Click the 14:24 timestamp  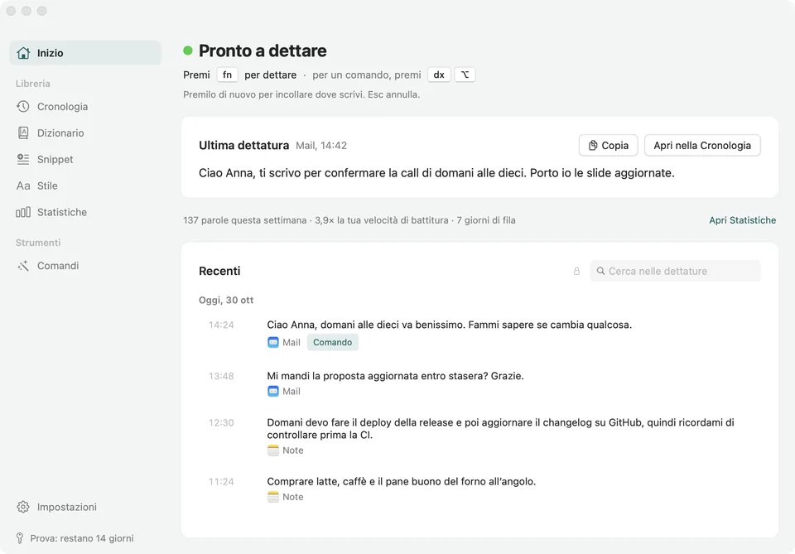pos(221,325)
